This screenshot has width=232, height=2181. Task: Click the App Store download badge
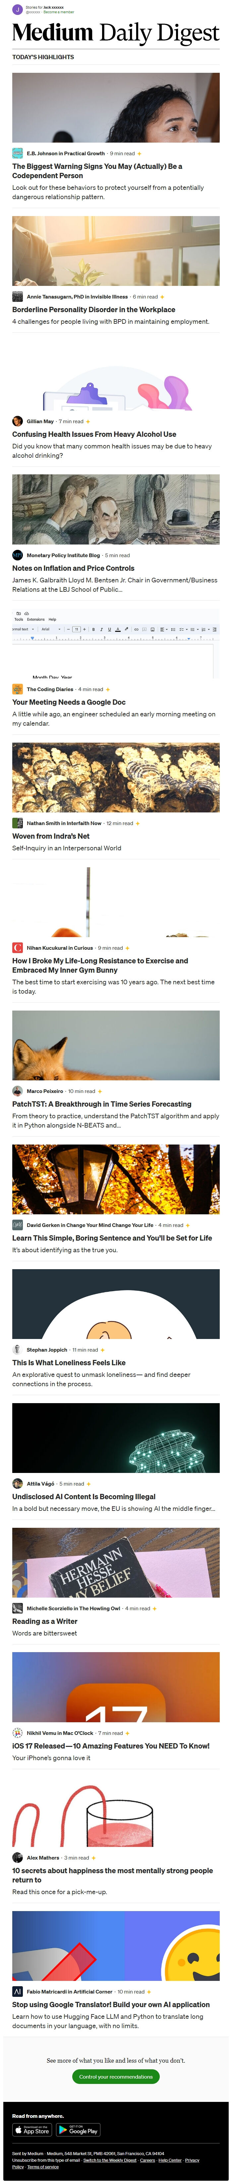(32, 2129)
